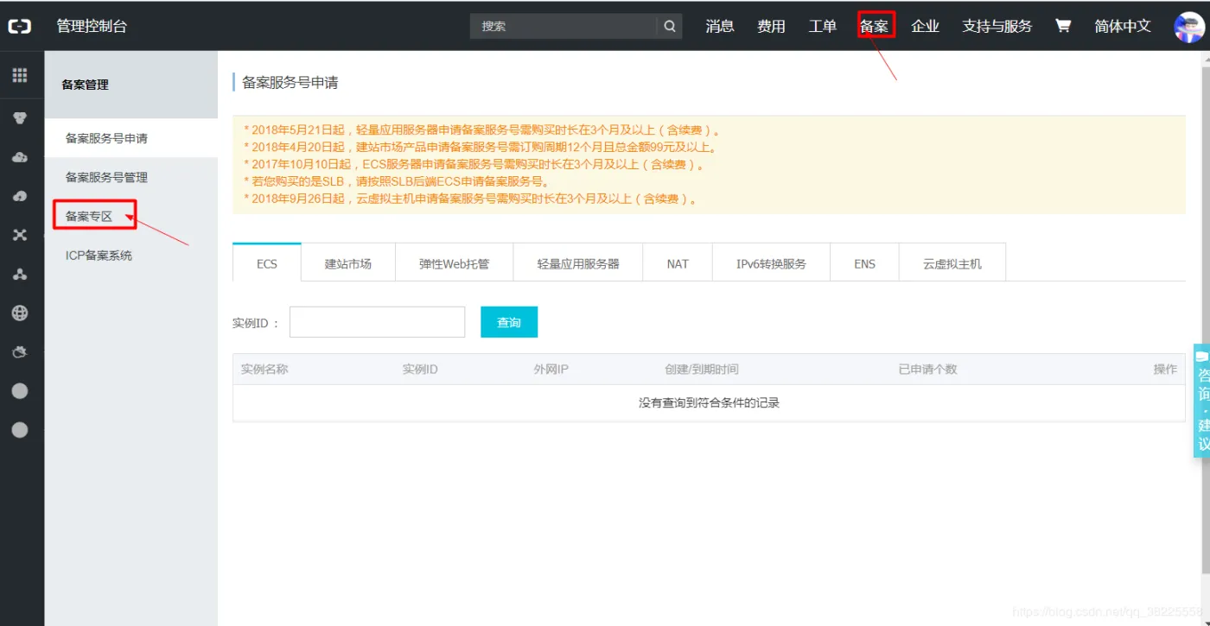Click the 操作 column header
The width and height of the screenshot is (1210, 626).
1165,369
